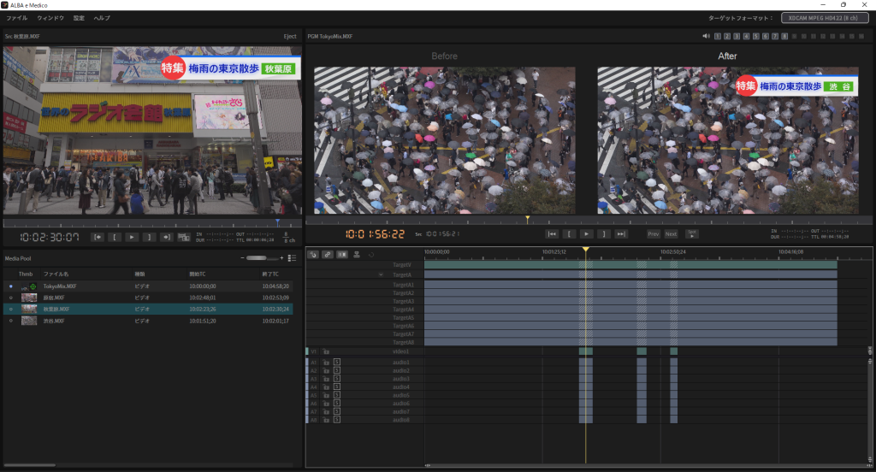This screenshot has width=876, height=472.
Task: Jump to start in the program viewer
Action: (553, 233)
